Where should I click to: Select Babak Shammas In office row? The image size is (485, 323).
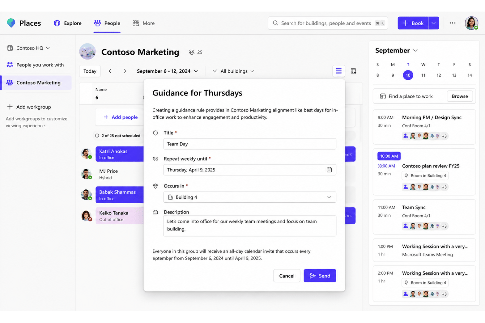pyautogui.click(x=120, y=195)
